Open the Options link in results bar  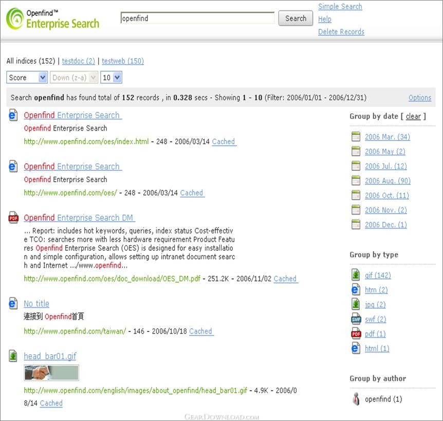click(420, 98)
